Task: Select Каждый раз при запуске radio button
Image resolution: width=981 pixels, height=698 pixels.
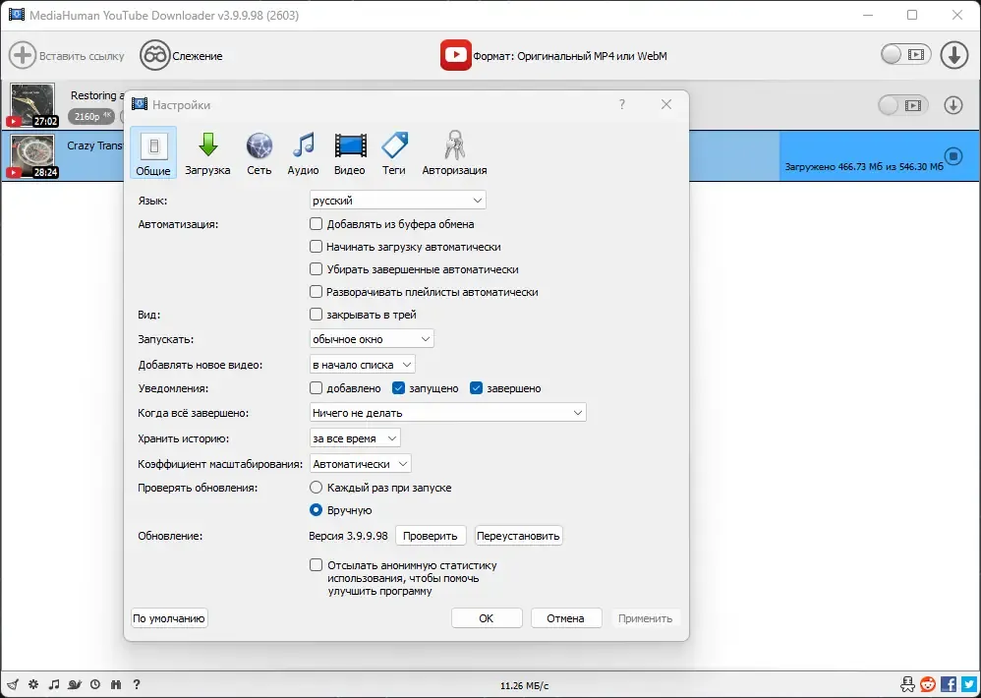Action: point(316,488)
